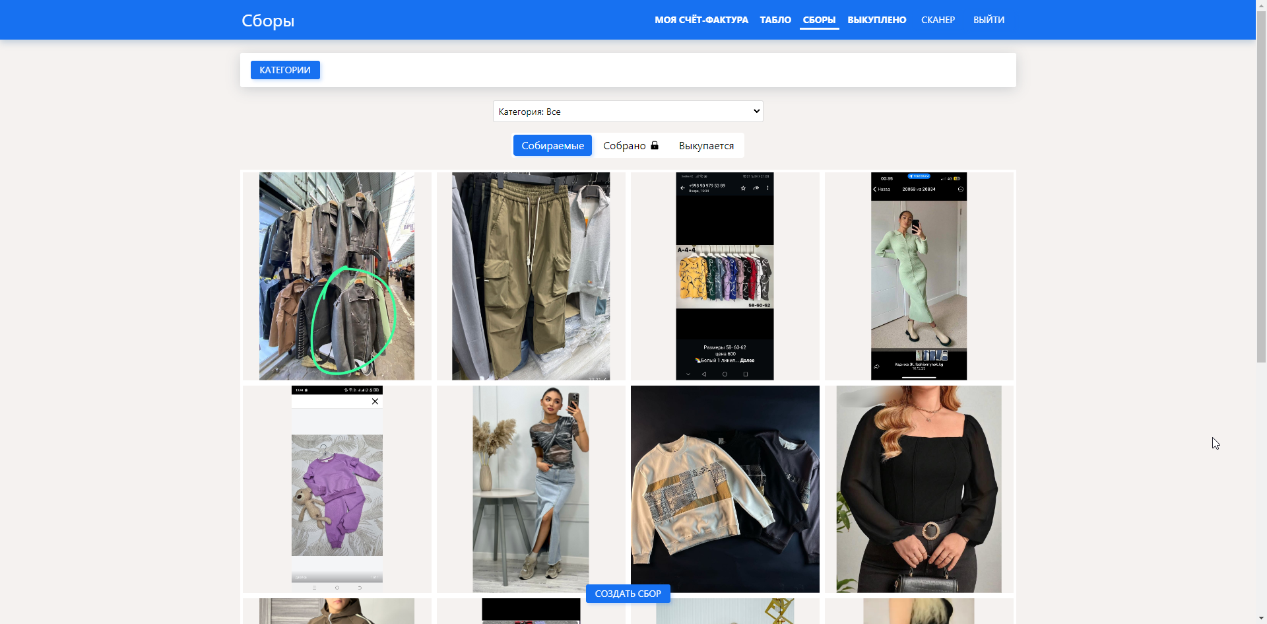Open МОЯ СЧЁТ-ФАКТУРА menu item

[x=701, y=20]
